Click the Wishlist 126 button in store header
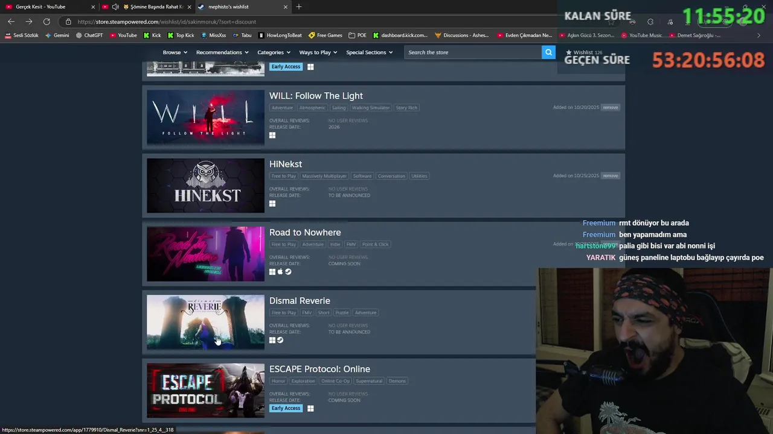Viewport: 773px width, 434px height. click(584, 52)
